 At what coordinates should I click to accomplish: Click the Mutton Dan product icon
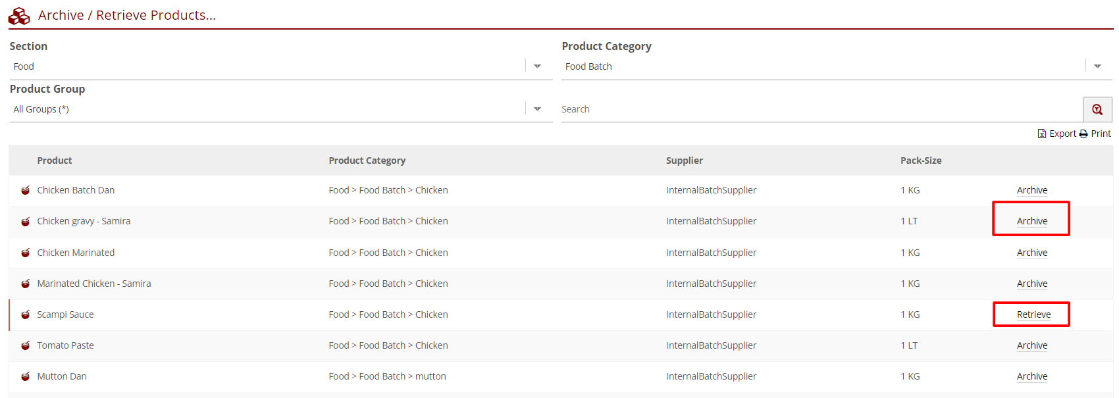26,376
